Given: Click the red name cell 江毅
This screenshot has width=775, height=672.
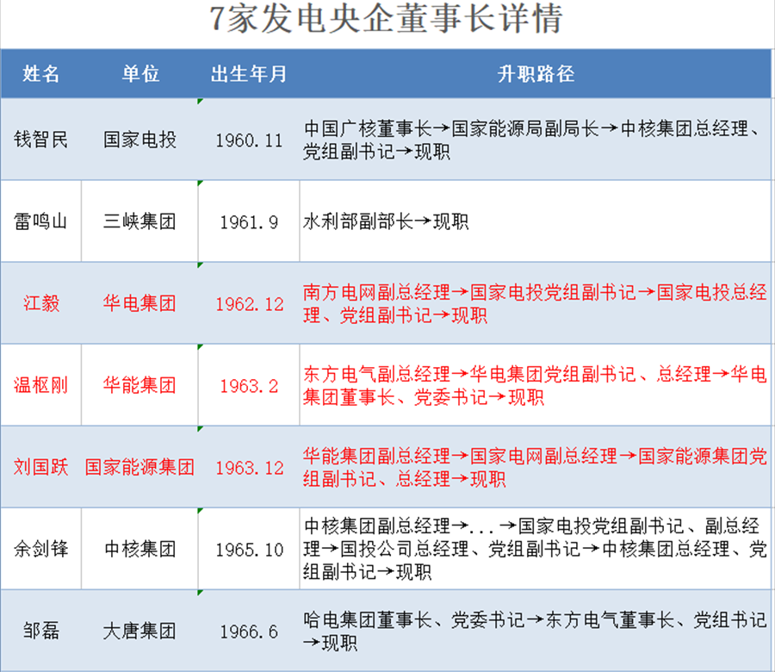Looking at the screenshot, I should coord(41,303).
